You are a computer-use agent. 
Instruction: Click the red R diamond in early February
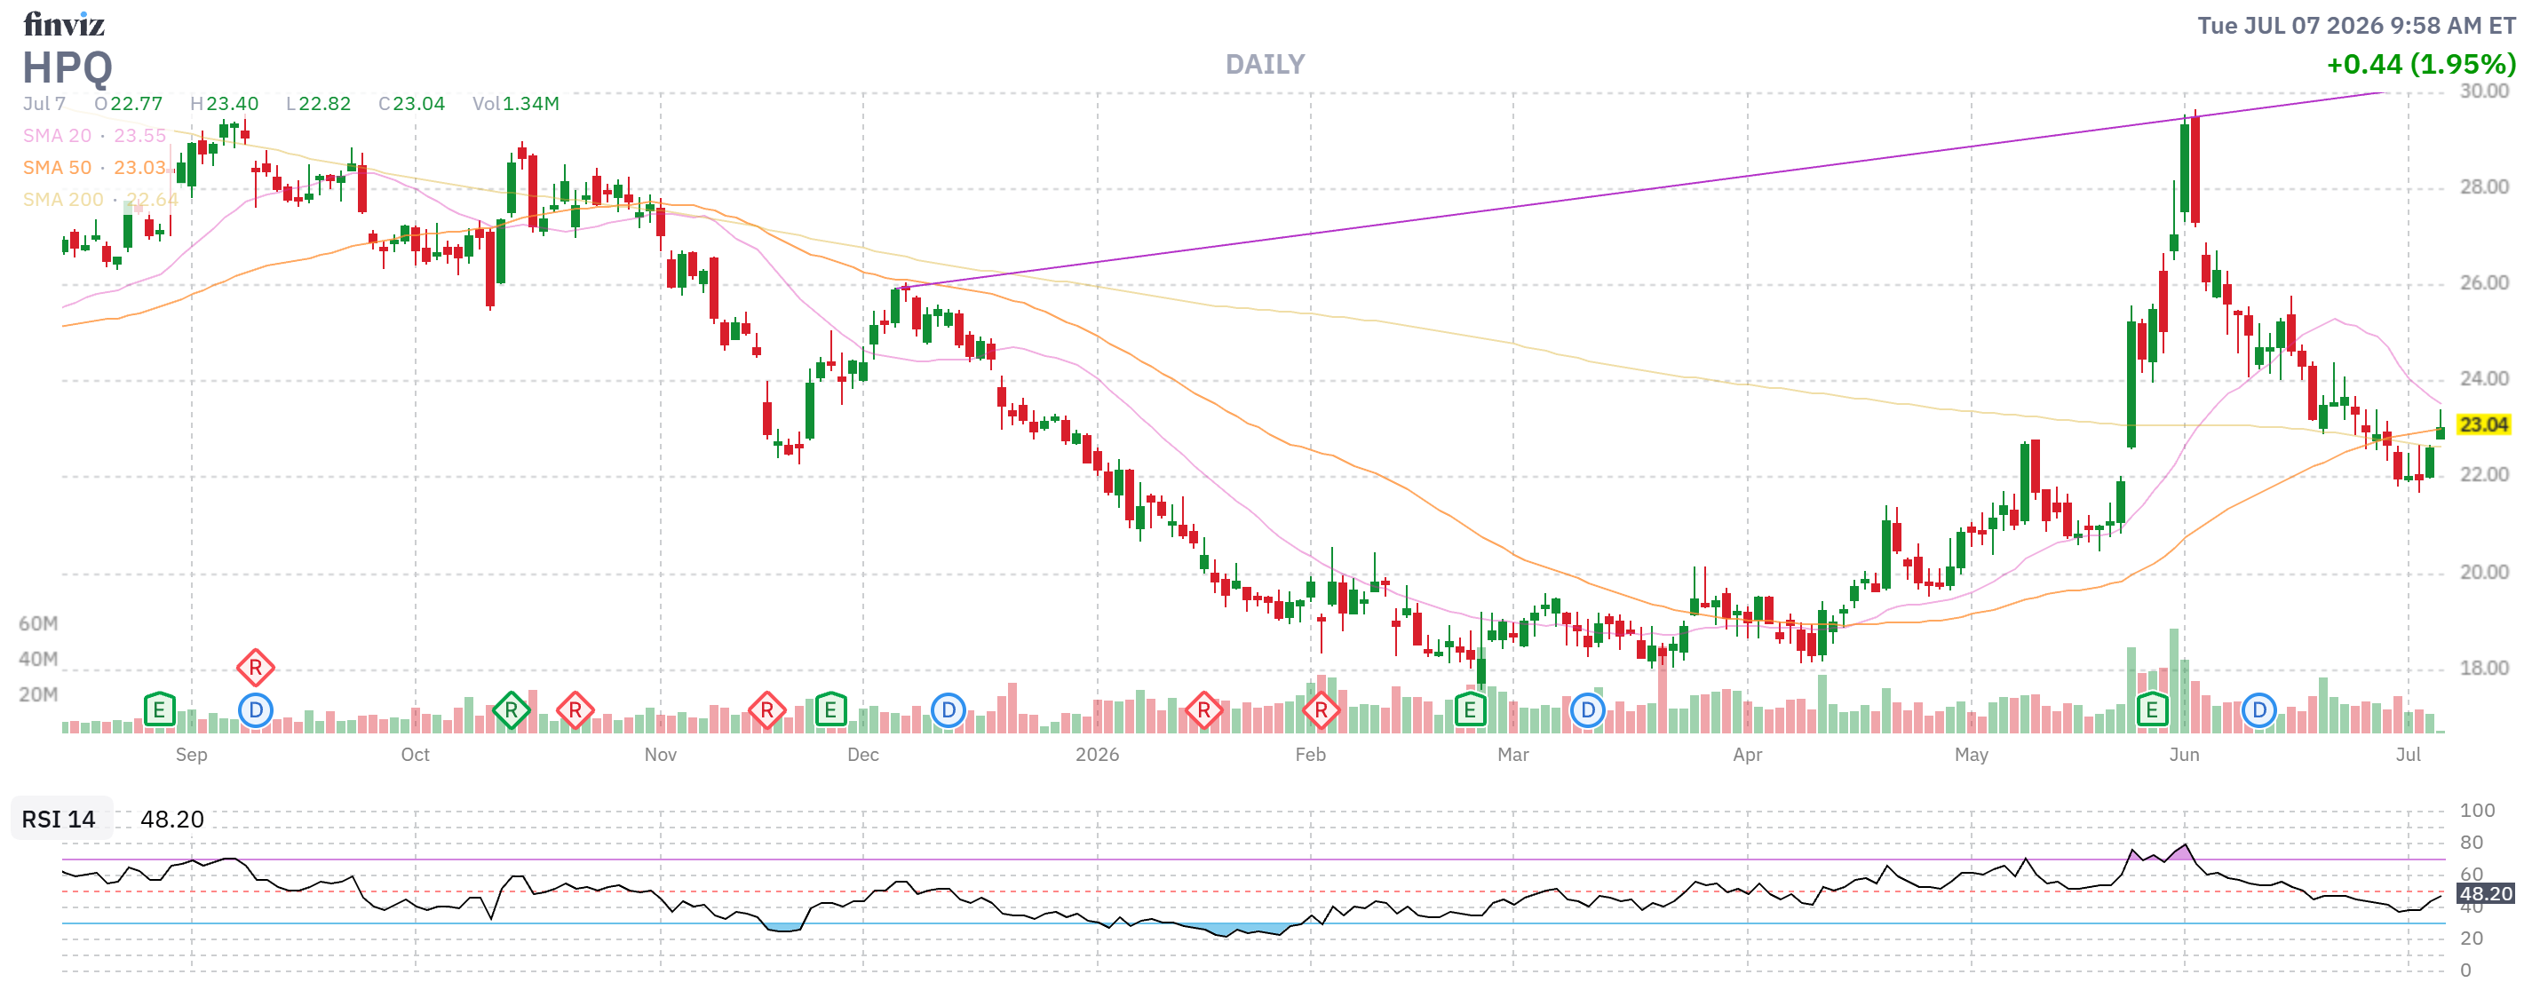1321,709
